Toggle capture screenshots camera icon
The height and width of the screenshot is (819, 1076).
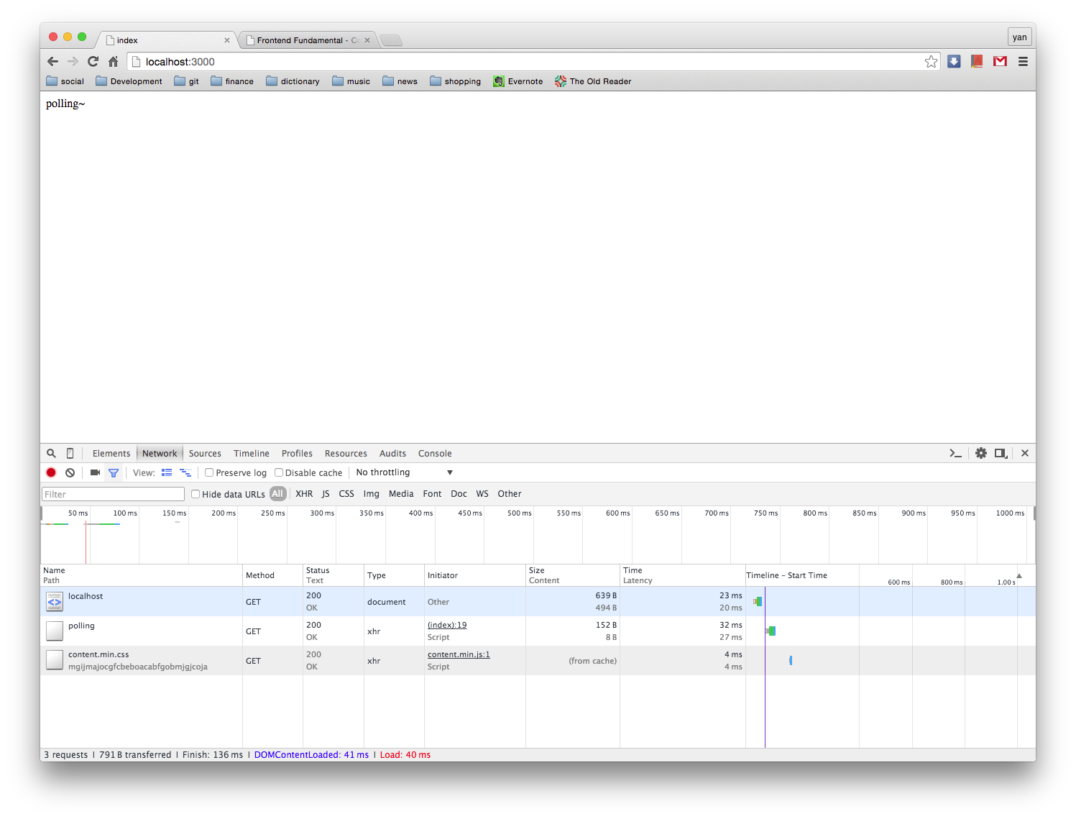point(95,472)
